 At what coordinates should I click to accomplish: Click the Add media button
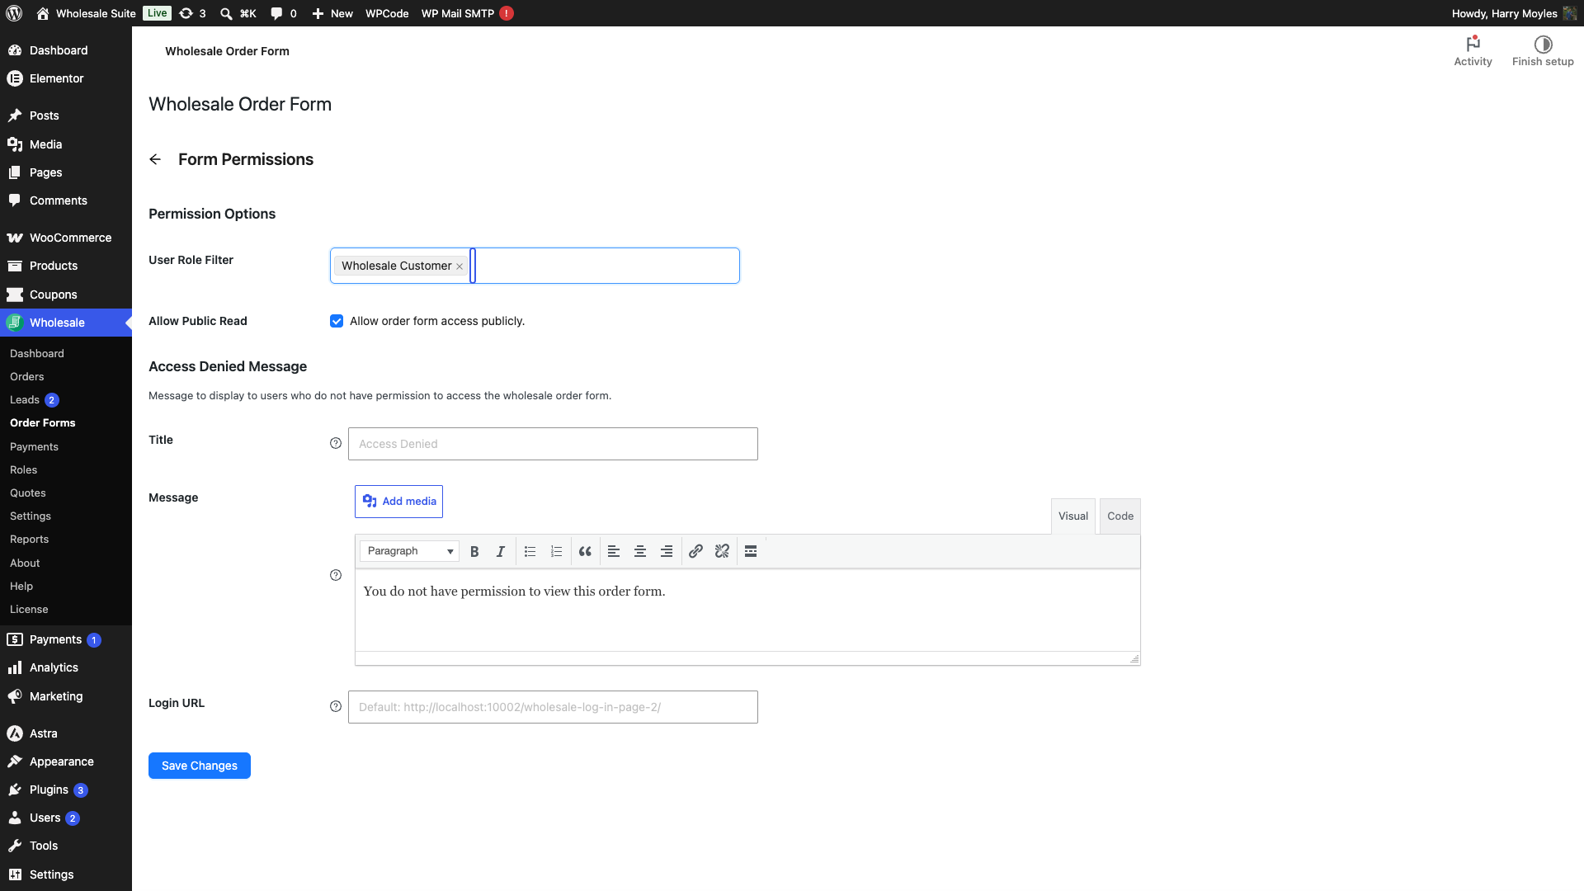(398, 502)
